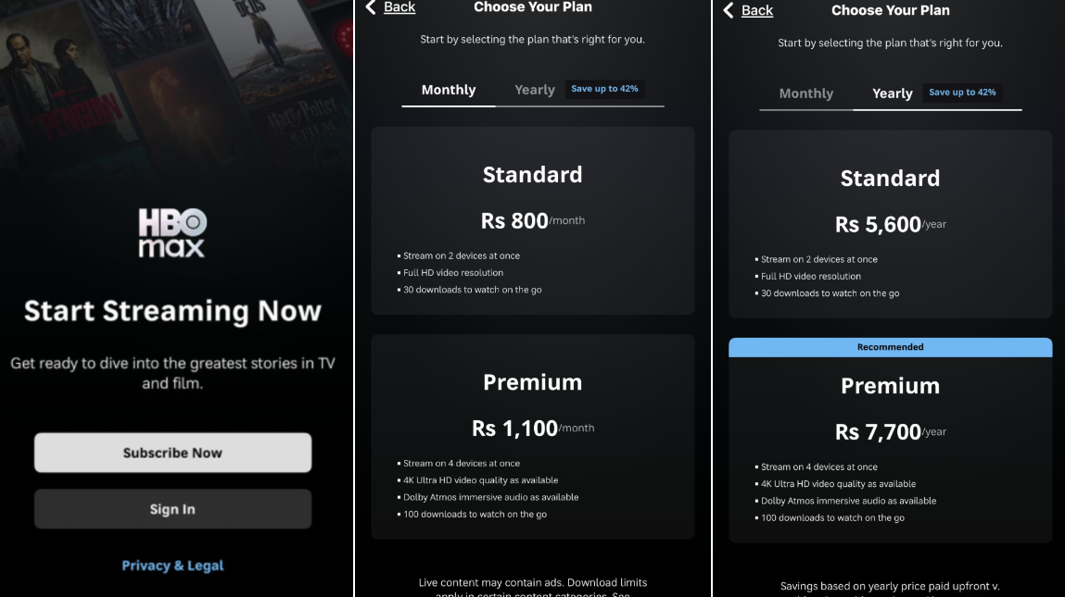Select the underlined Monthly tab above Rs 800 plan
The width and height of the screenshot is (1065, 597).
[x=449, y=90]
